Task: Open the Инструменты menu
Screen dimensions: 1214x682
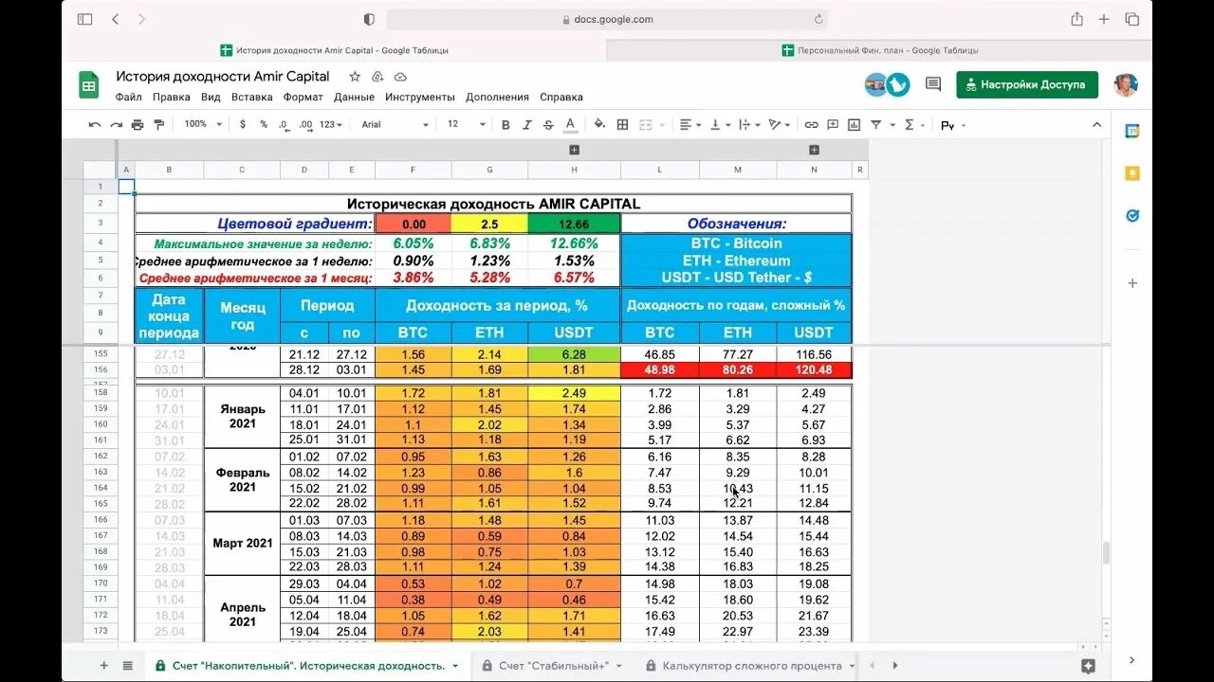Action: 420,97
